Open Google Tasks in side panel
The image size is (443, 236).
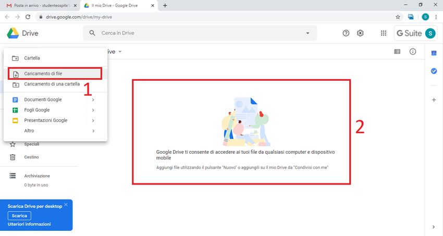click(434, 71)
